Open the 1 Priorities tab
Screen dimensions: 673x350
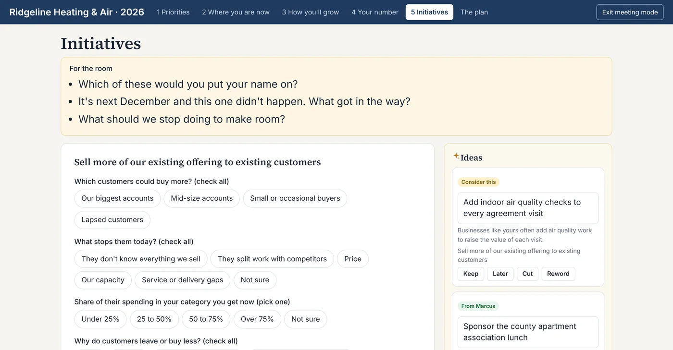point(173,12)
